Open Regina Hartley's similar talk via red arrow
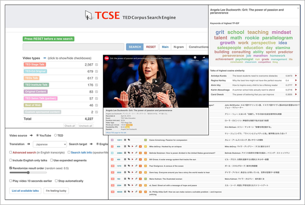The width and height of the screenshot is (305, 205). (296, 80)
